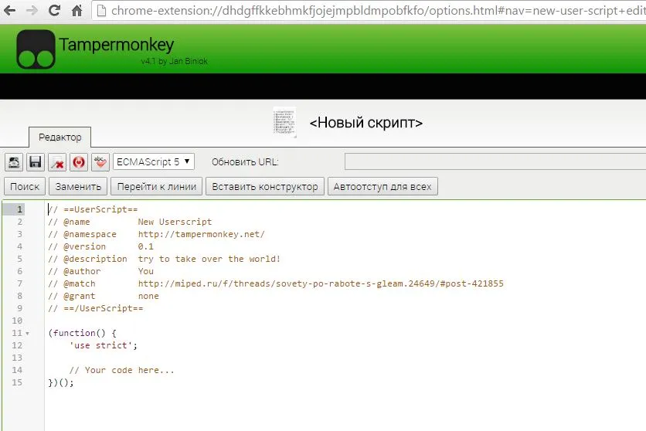Click the red X close-editor icon

pyautogui.click(x=57, y=162)
